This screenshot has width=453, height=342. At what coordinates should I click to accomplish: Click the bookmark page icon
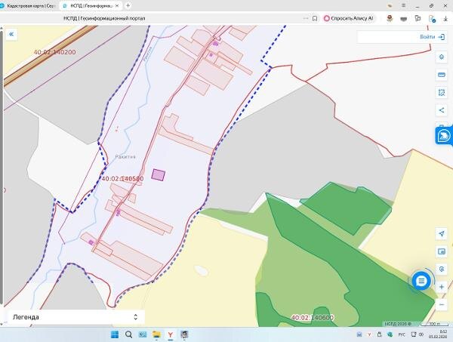[x=315, y=18]
